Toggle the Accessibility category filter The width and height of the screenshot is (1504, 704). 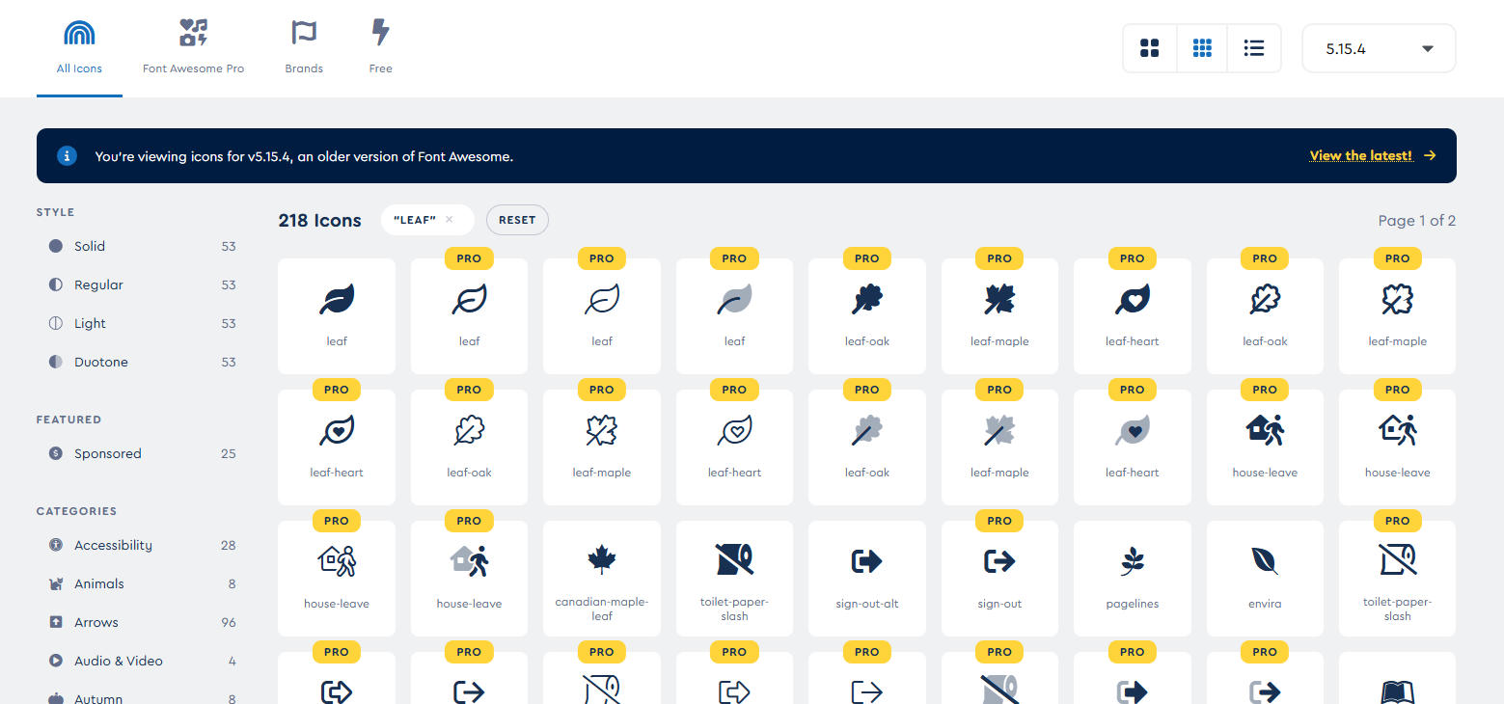tap(142, 545)
